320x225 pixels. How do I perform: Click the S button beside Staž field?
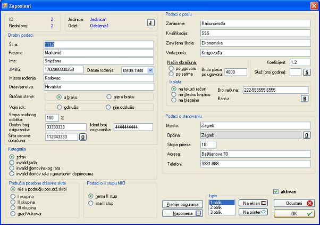point(306,72)
